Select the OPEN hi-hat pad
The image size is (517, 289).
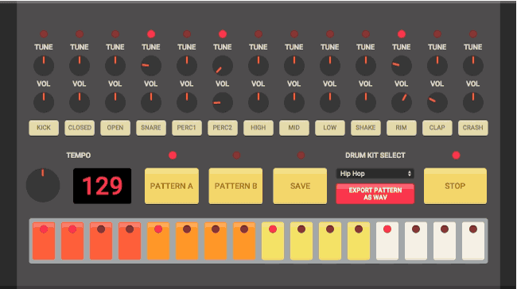[x=115, y=128]
